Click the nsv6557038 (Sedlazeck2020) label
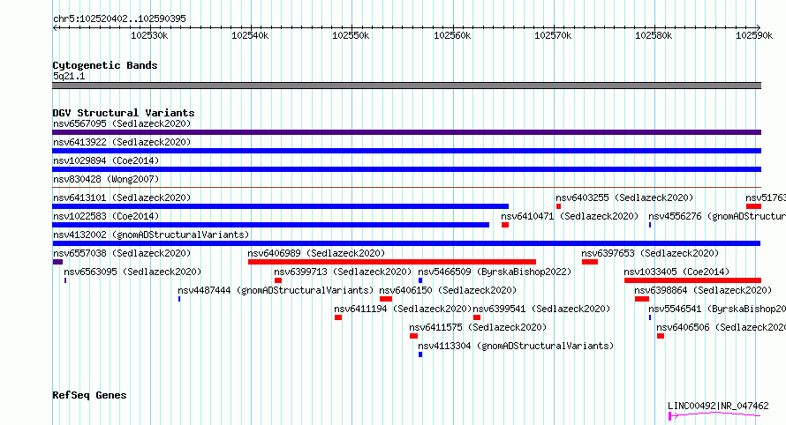786x425 pixels. coord(122,253)
